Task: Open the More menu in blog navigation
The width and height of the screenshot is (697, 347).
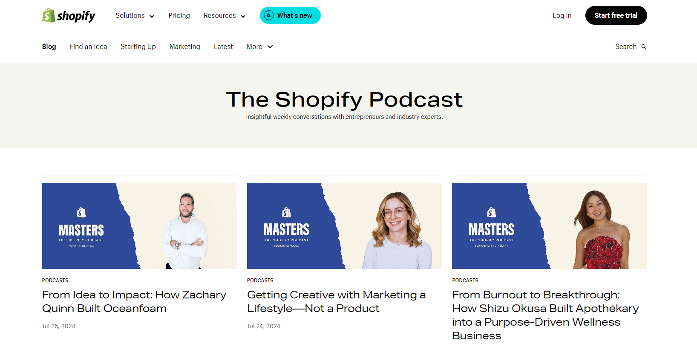Action: point(260,46)
